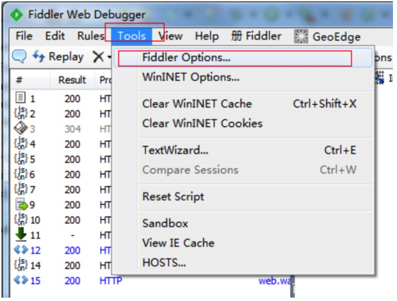This screenshot has width=397, height=301.
Task: Open the File menu
Action: click(x=24, y=36)
